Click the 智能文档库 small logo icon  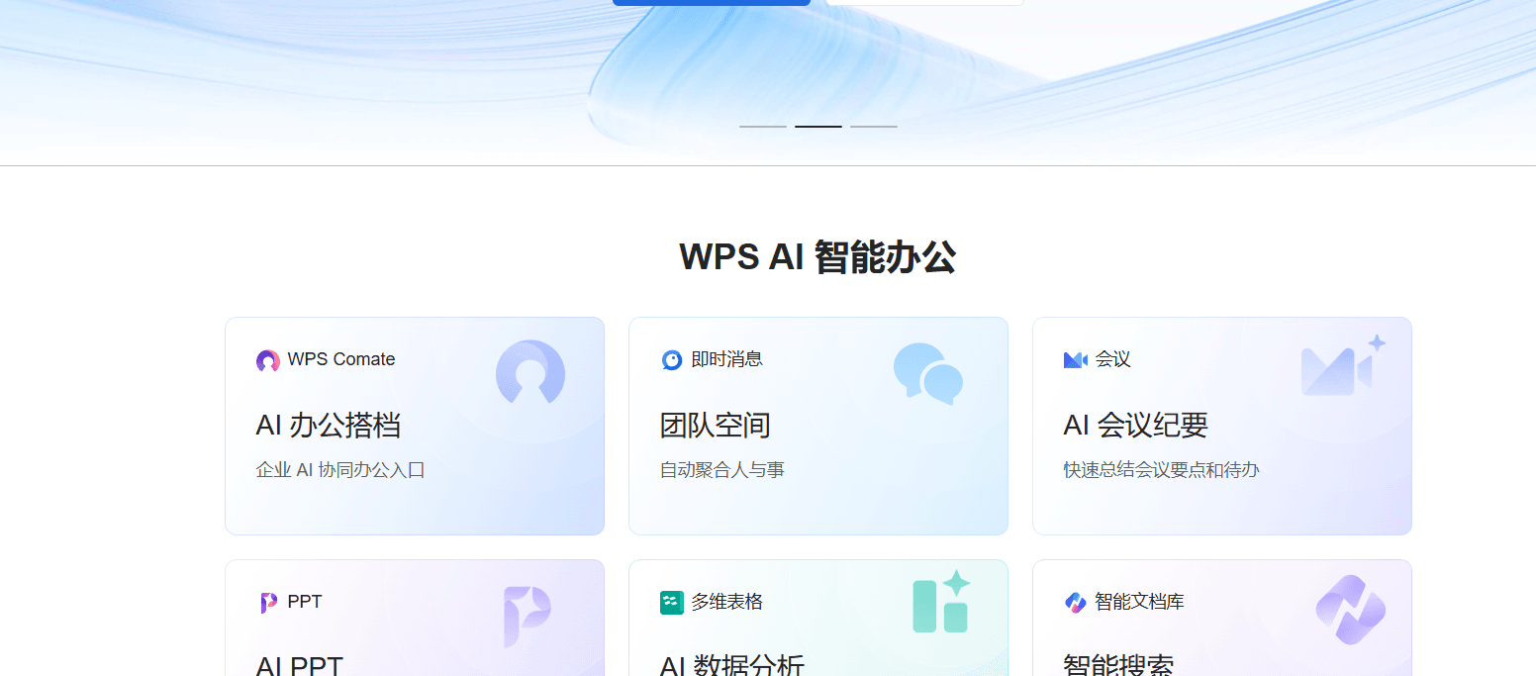pos(1076,602)
